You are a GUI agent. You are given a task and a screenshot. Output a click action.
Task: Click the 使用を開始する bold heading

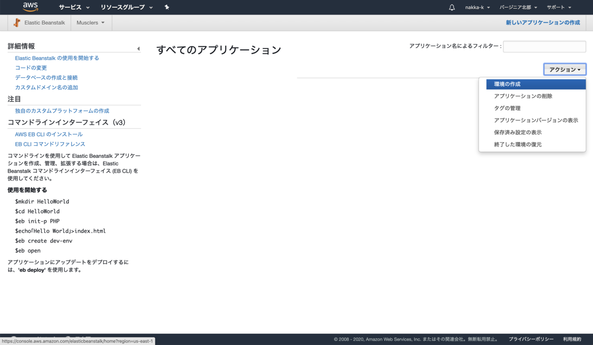coord(27,190)
